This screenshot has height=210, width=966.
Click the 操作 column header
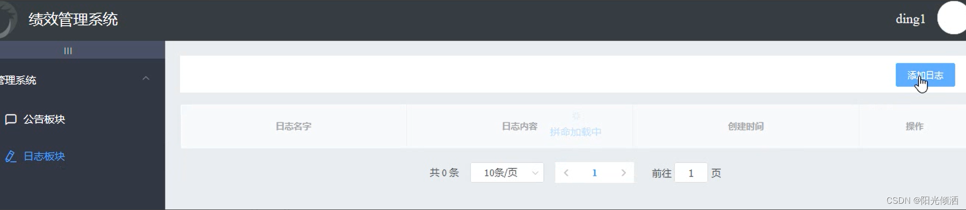(914, 127)
